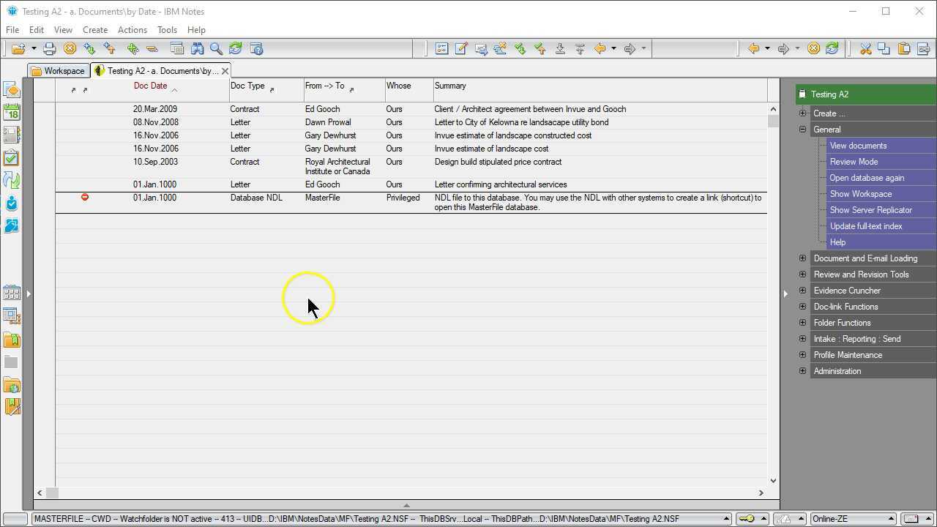The height and width of the screenshot is (527, 937).
Task: Click the Edit Document pencil icon
Action: pos(461,49)
